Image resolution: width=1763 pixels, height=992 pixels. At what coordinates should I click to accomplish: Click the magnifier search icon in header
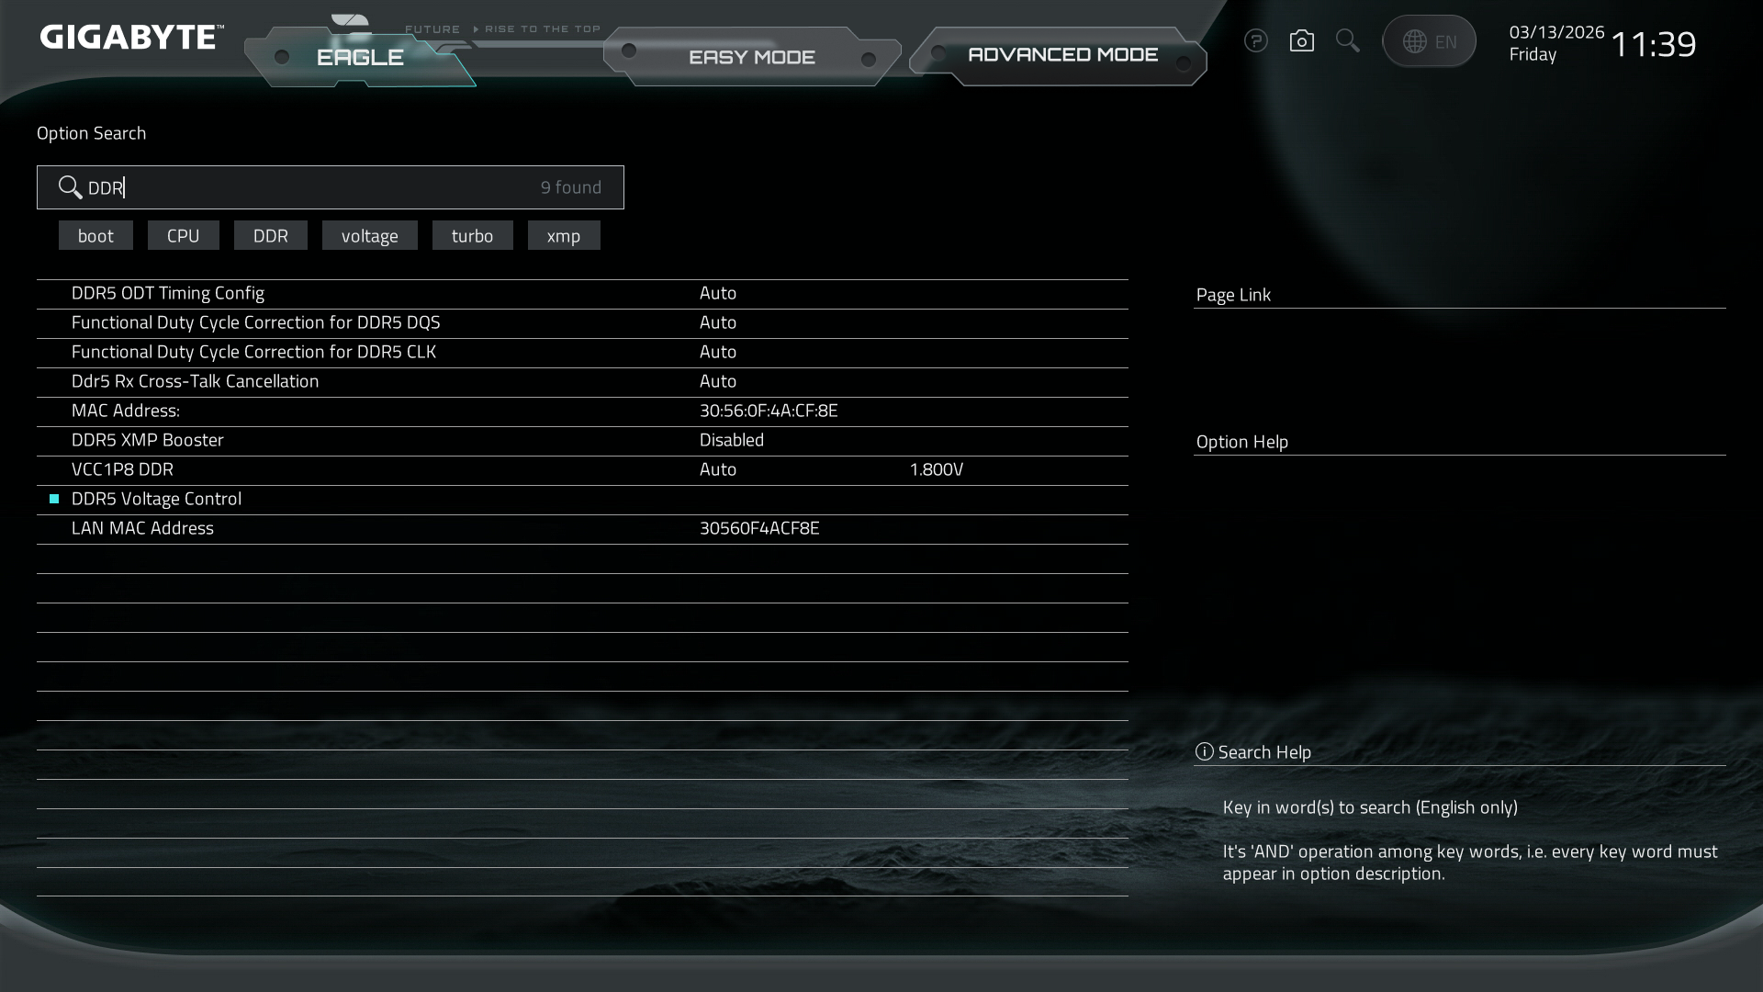1347,41
